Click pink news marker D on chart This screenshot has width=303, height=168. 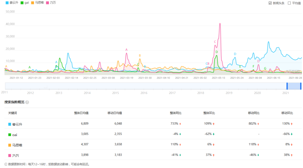258,61
